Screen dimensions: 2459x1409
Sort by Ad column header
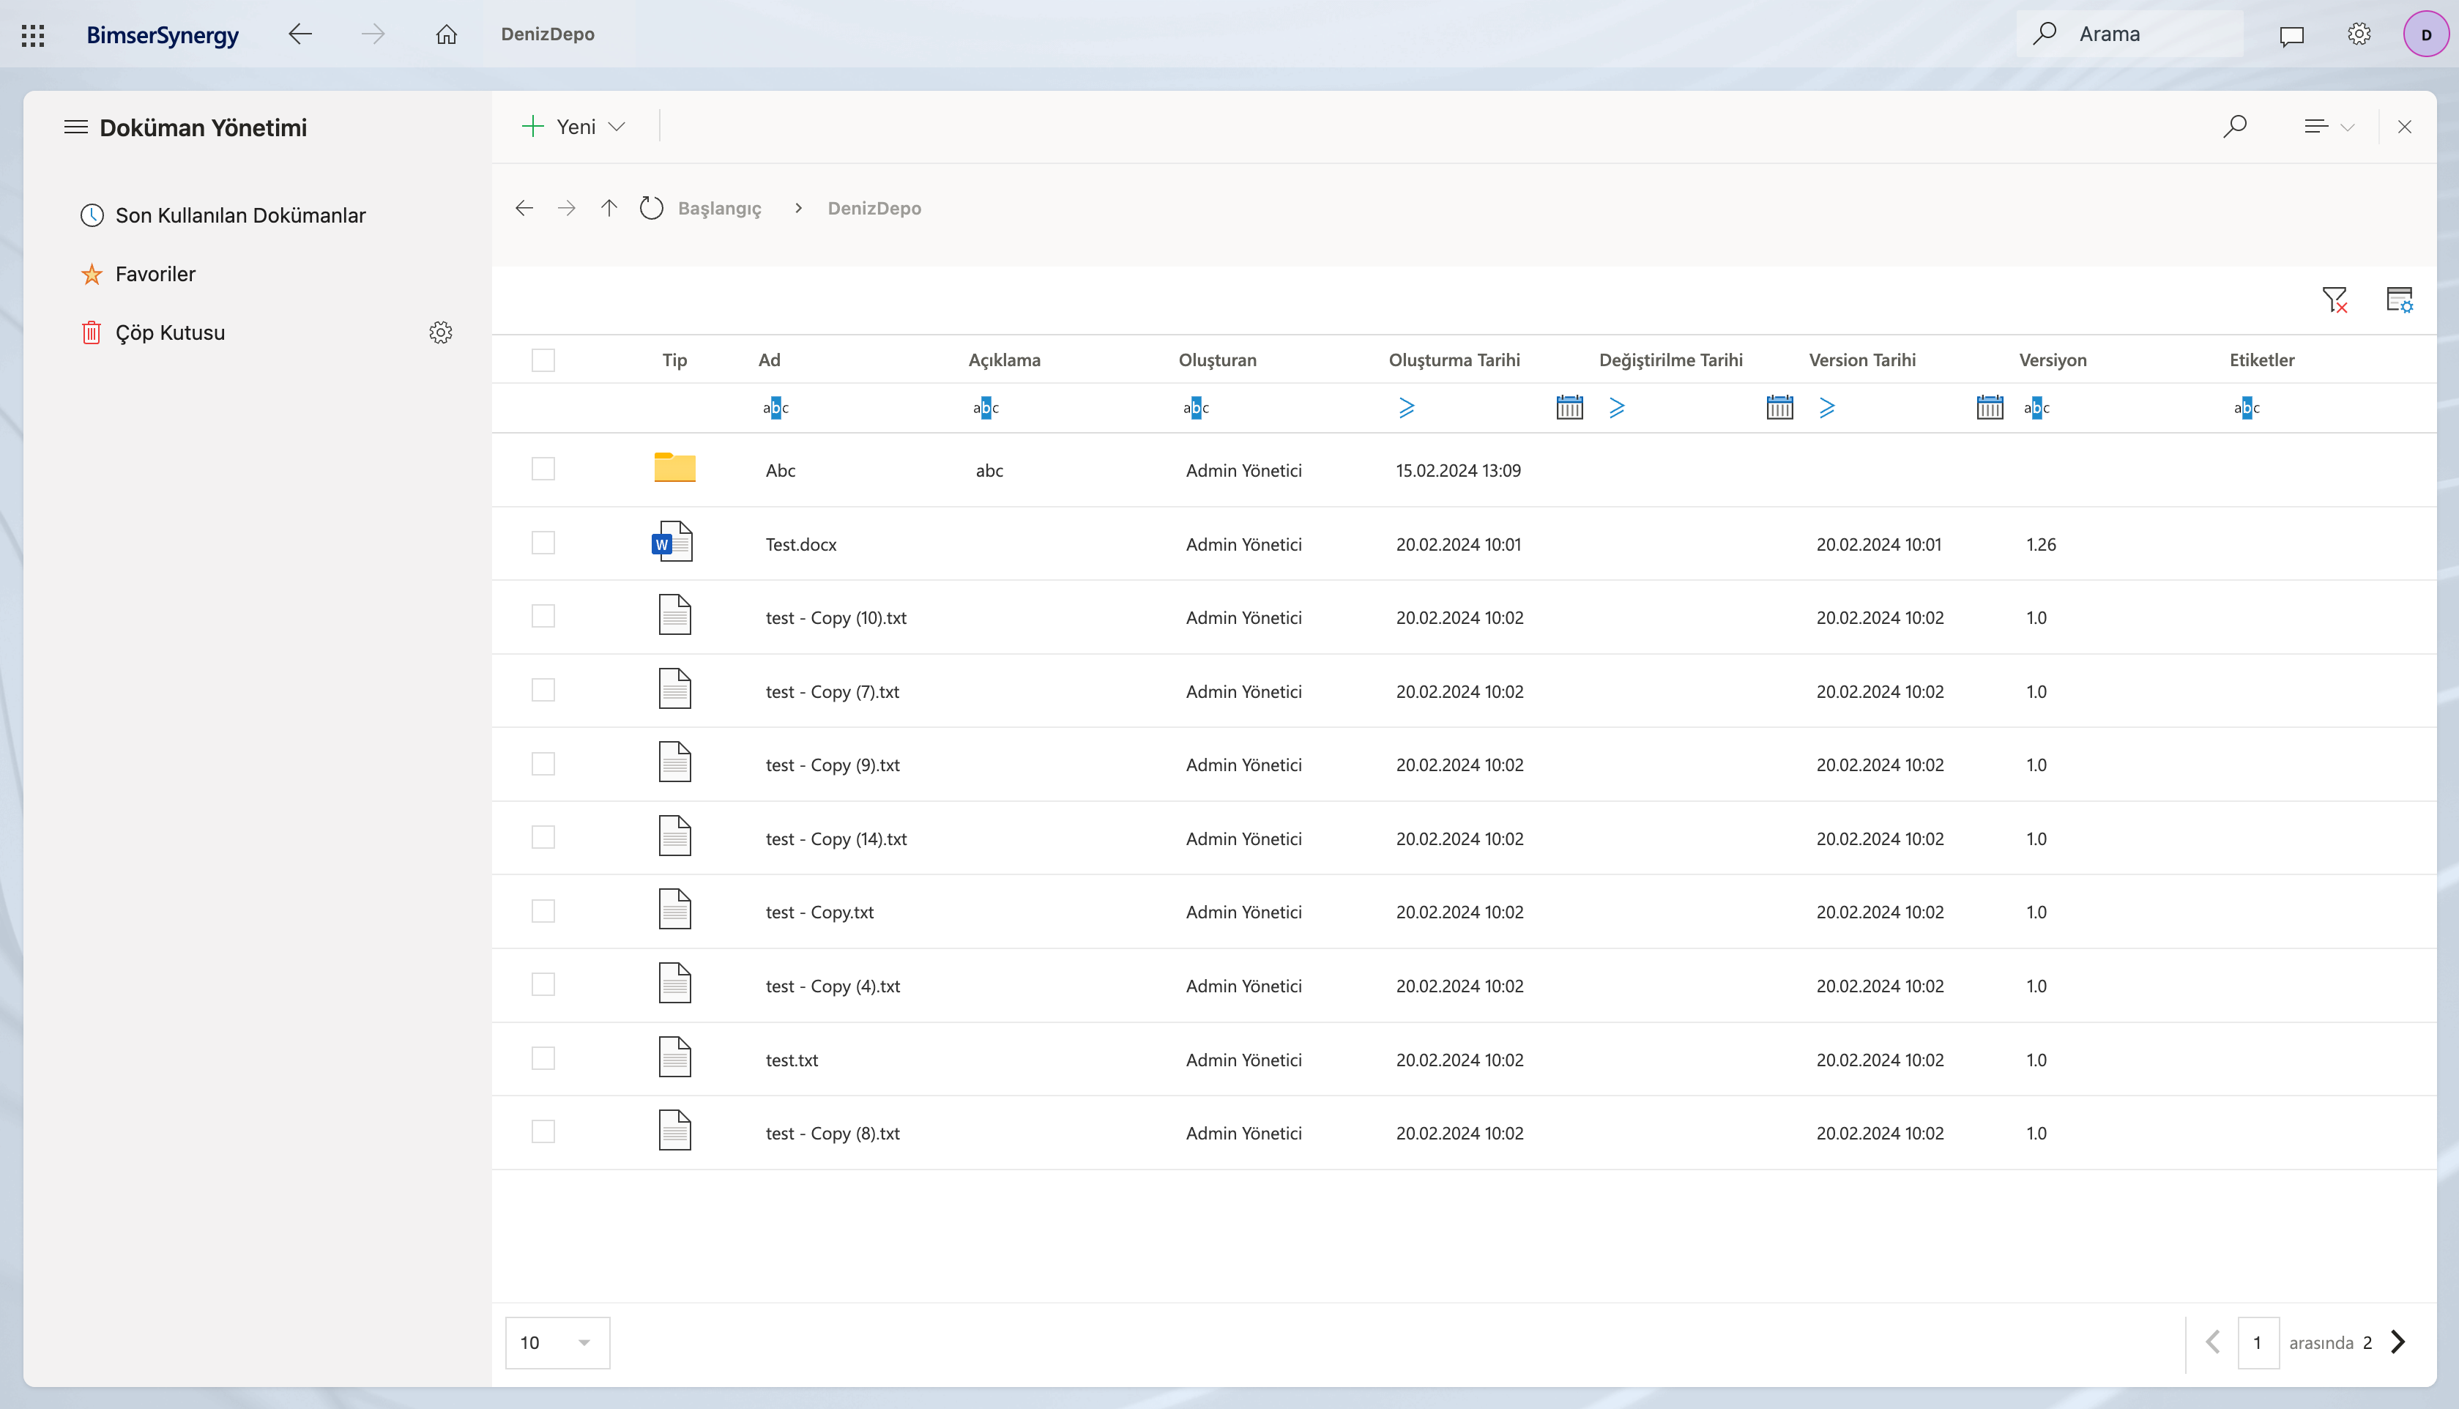769,360
